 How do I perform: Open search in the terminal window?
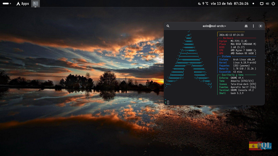click(x=168, y=26)
